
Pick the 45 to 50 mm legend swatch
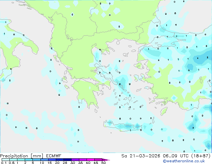pos(98,160)
